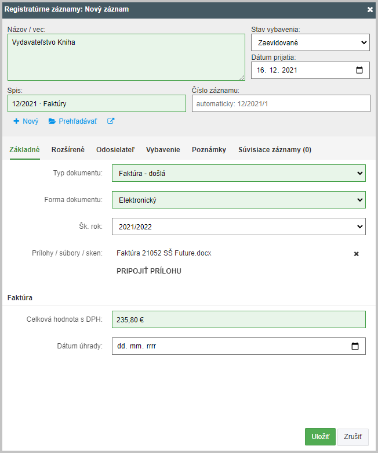Open calendar picker for Dátum úhrady
378x453 pixels.
tap(355, 346)
